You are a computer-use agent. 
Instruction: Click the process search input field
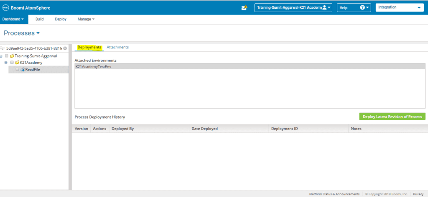34,48
